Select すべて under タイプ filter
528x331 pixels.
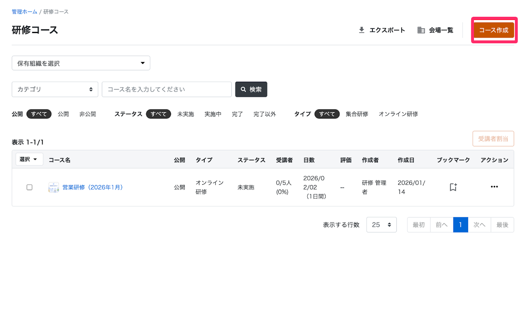[327, 114]
